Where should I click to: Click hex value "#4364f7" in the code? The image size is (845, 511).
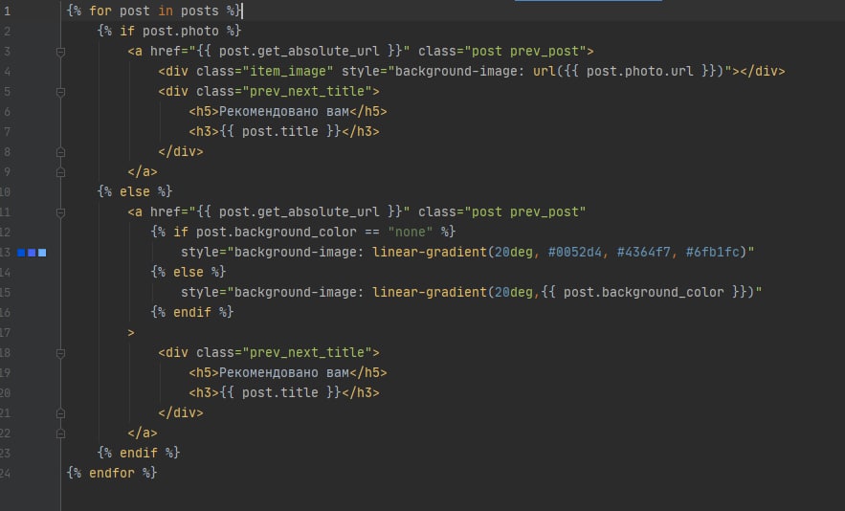tap(643, 253)
